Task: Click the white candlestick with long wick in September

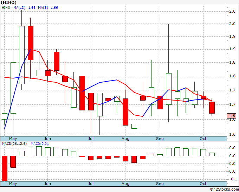Action: pos(169,89)
